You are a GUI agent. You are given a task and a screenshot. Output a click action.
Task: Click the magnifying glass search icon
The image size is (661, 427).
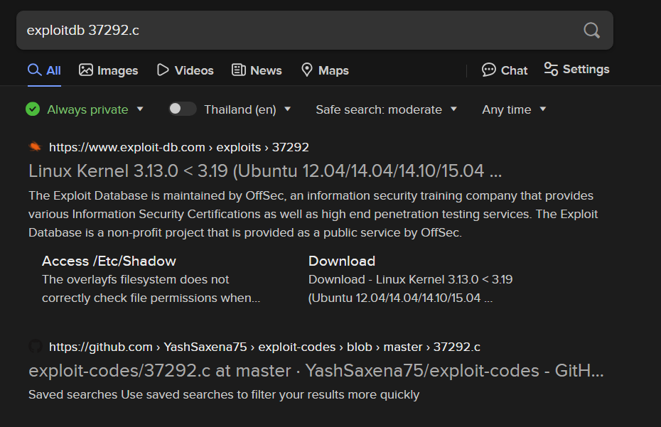click(591, 30)
